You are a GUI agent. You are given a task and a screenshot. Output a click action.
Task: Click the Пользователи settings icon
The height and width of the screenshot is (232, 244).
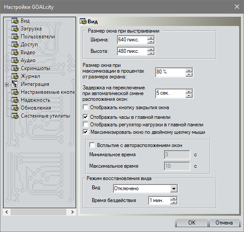15,37
